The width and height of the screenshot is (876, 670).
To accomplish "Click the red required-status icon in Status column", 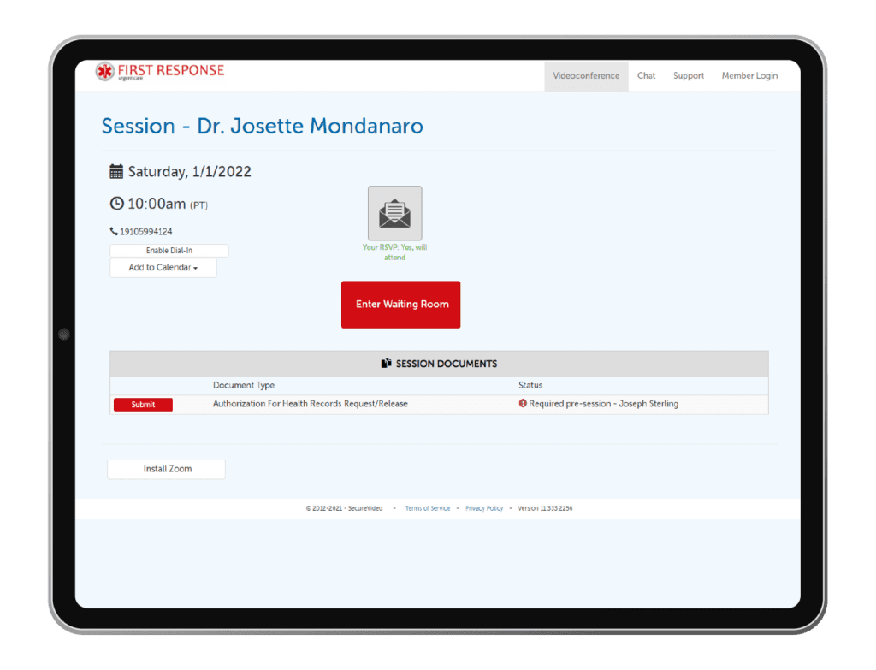I will 523,403.
